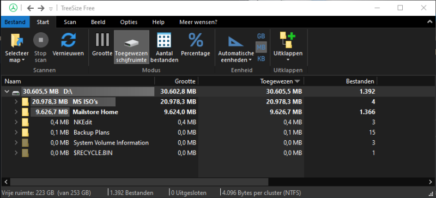This screenshot has width=436, height=198.
Task: Switch to the Scan ribbon tab
Action: (70, 22)
